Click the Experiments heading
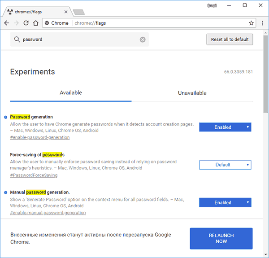This screenshot has height=258, width=269. tap(32, 72)
